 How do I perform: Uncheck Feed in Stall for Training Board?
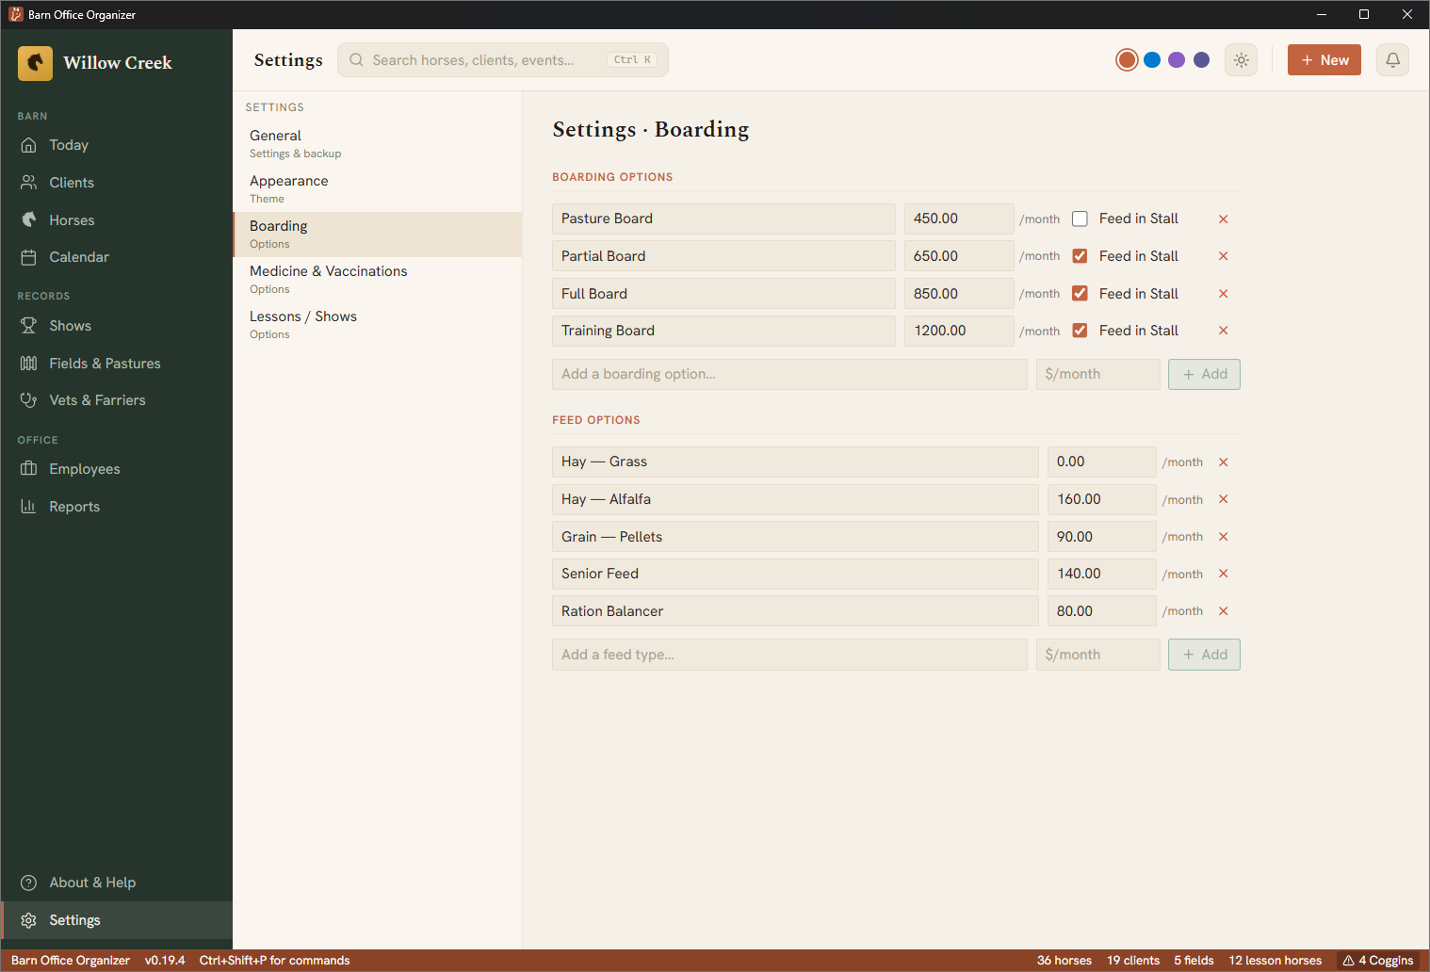[1080, 331]
